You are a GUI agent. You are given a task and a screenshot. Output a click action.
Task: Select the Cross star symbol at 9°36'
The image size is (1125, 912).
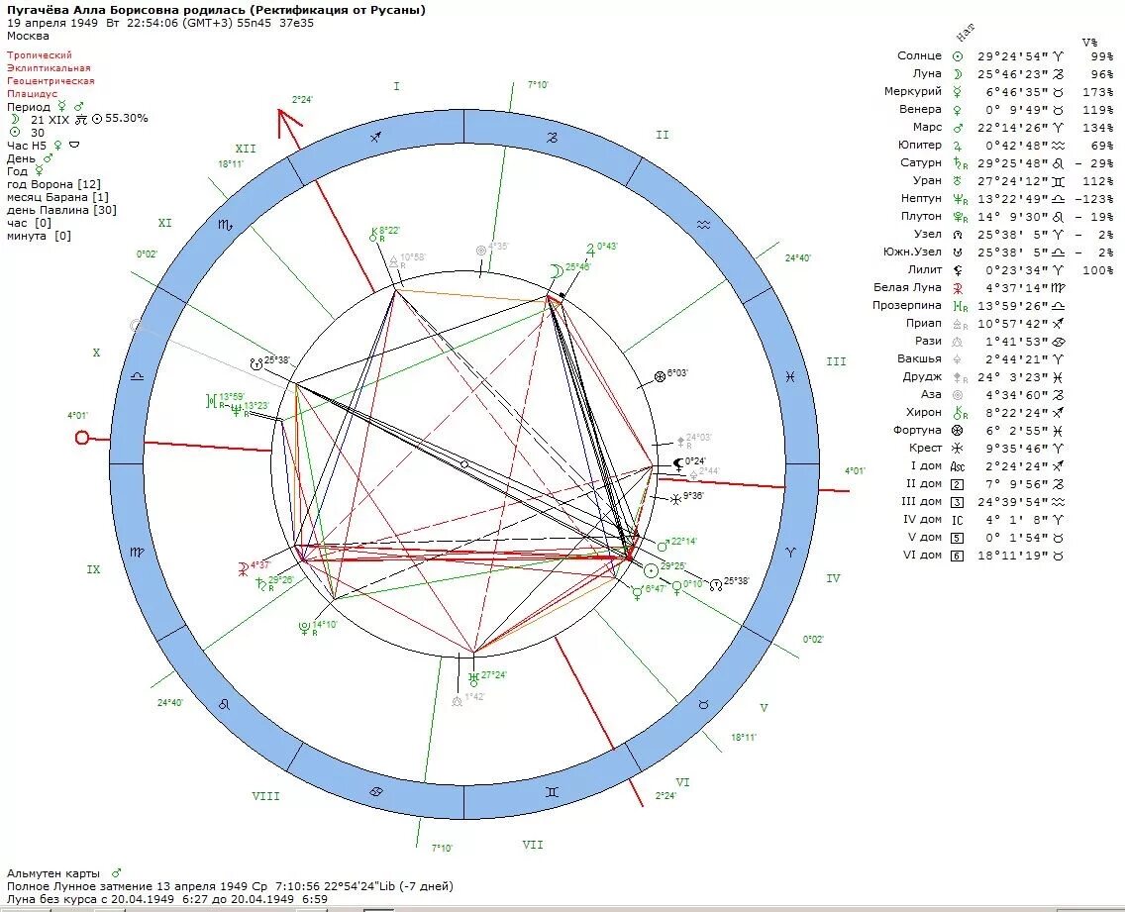click(x=675, y=498)
